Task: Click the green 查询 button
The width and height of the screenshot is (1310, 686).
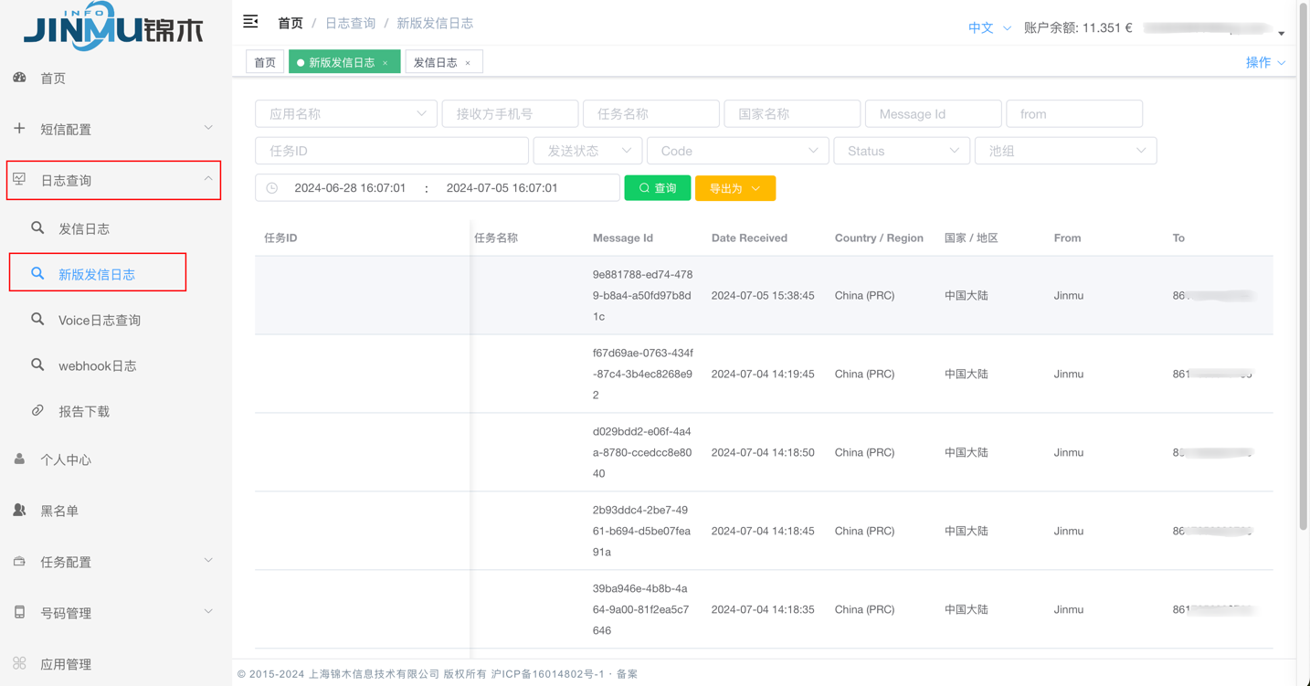Action: pyautogui.click(x=658, y=188)
